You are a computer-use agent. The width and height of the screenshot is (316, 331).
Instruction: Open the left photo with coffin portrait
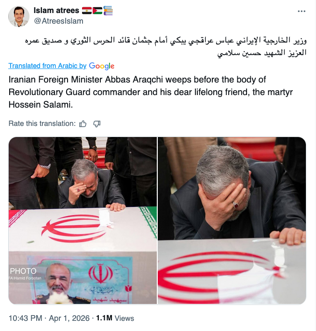[x=82, y=221]
